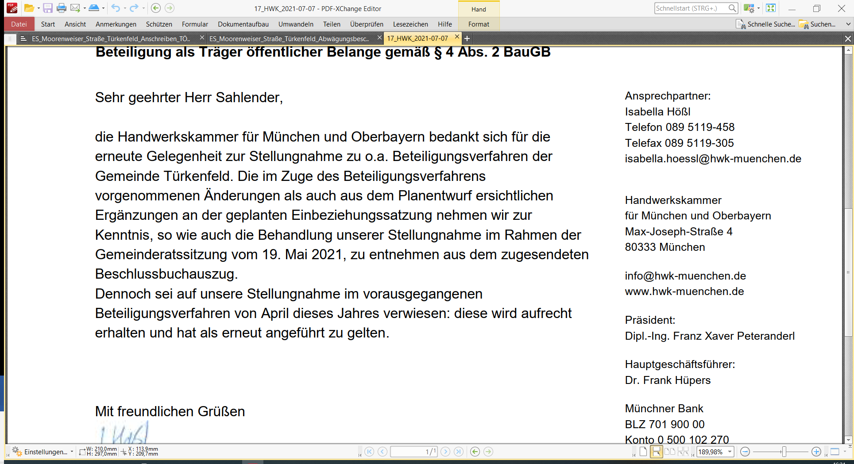Open the document tabs list icon

pyautogui.click(x=24, y=38)
